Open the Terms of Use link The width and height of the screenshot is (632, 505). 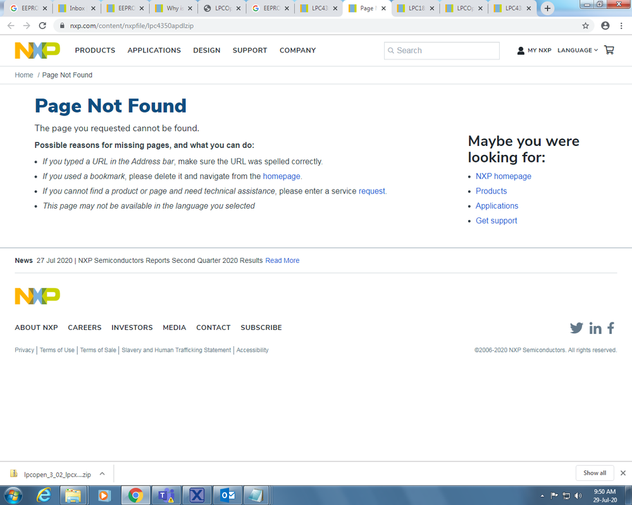pos(57,350)
